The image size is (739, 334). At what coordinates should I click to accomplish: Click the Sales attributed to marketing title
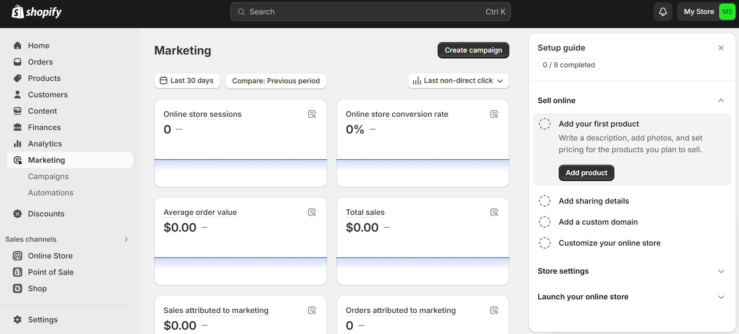click(x=216, y=310)
